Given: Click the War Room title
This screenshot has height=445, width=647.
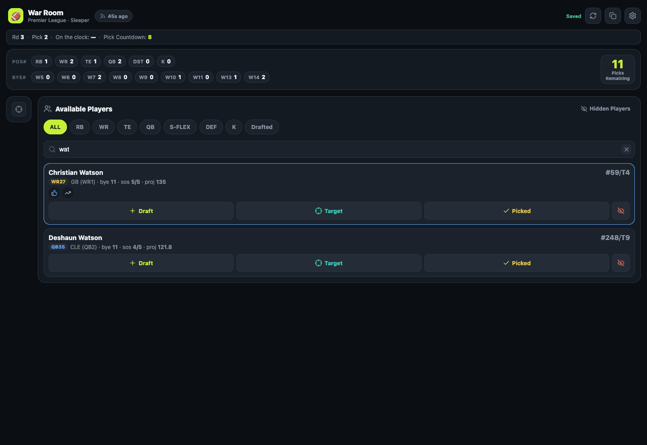Looking at the screenshot, I should [x=45, y=13].
